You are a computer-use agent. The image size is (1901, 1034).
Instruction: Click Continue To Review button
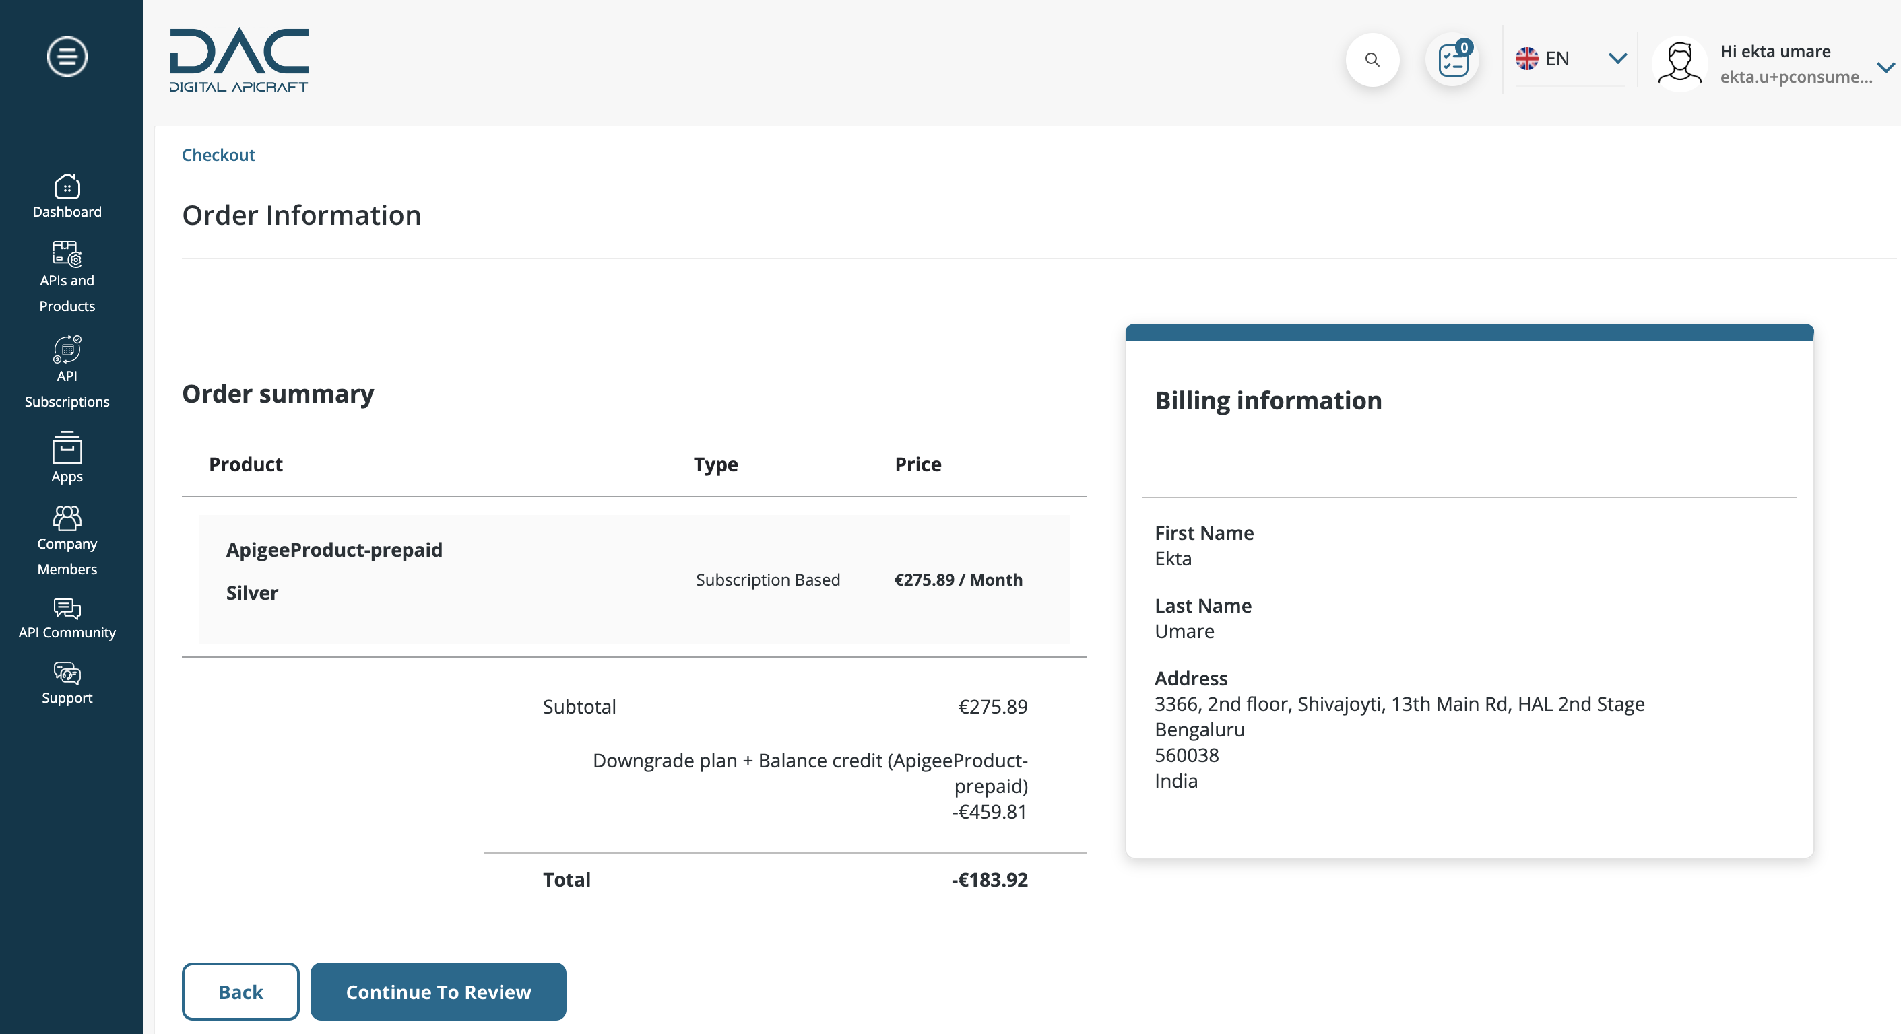439,991
